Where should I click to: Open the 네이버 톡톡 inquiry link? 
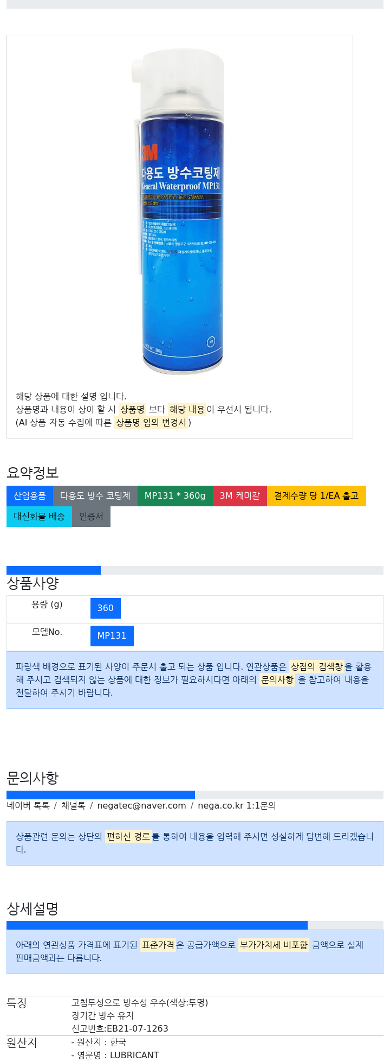tap(28, 806)
